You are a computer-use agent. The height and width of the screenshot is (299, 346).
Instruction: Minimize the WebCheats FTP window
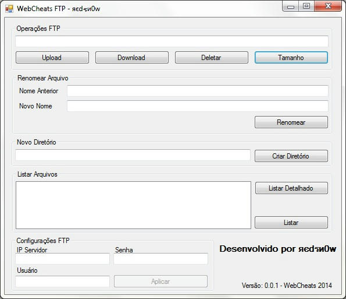pos(291,6)
